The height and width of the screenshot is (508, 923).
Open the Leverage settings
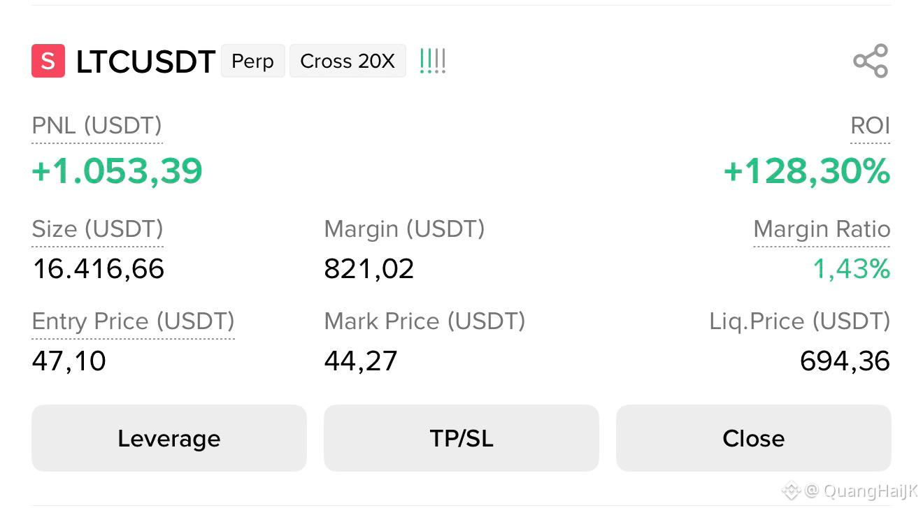pos(169,438)
